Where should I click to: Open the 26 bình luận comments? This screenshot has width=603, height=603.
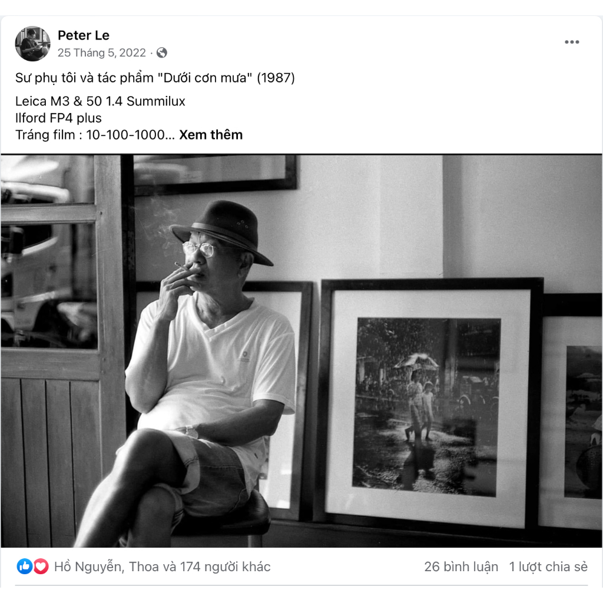(461, 567)
